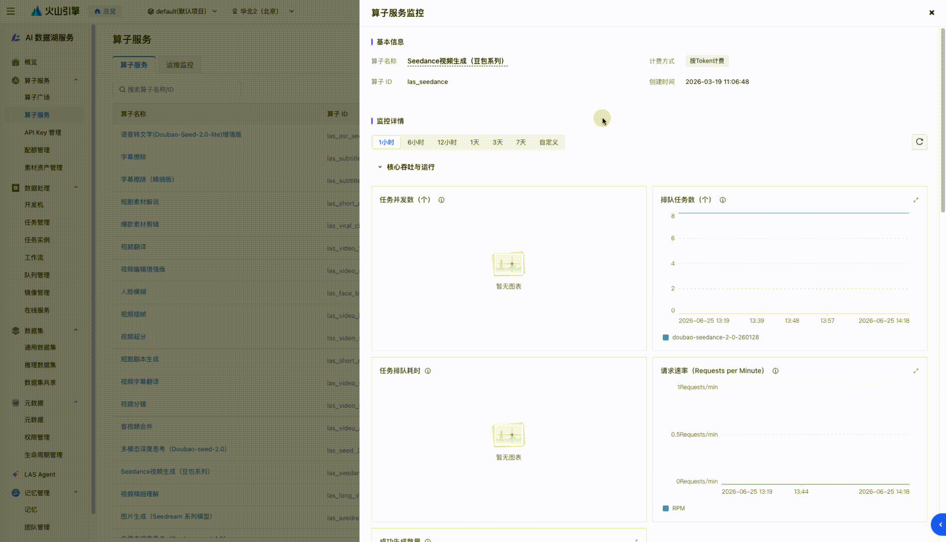The width and height of the screenshot is (946, 542).
Task: Choose the 自定义 time range option
Action: pos(549,142)
